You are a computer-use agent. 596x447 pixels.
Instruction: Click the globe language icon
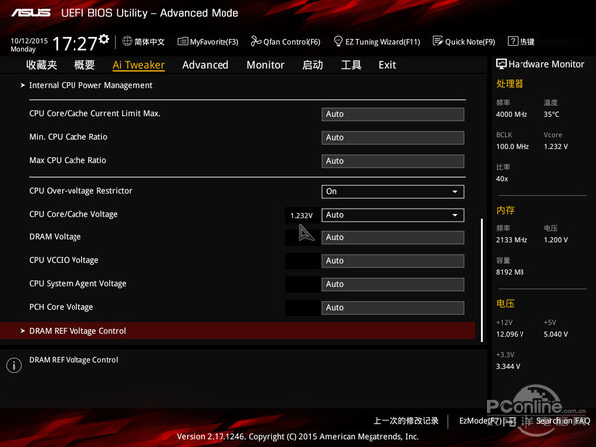click(x=127, y=41)
